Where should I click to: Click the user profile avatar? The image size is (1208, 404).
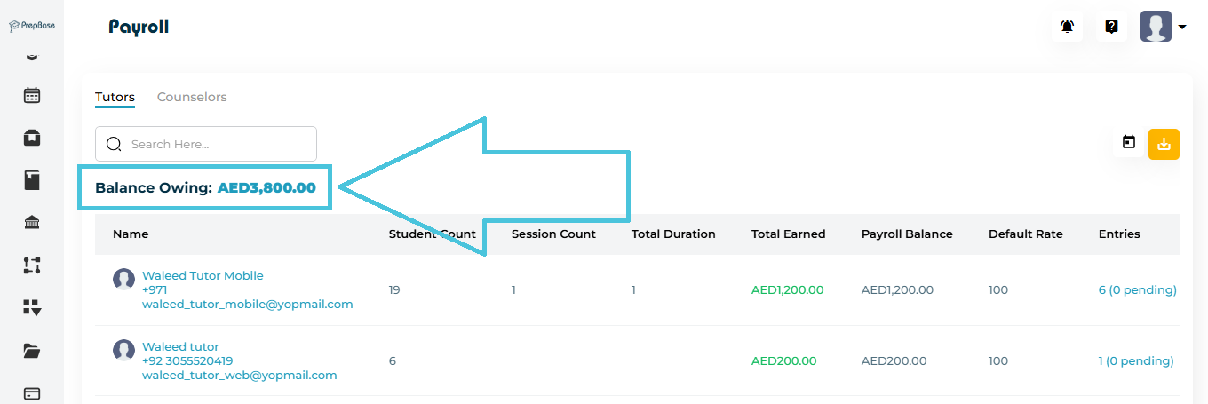point(1156,27)
